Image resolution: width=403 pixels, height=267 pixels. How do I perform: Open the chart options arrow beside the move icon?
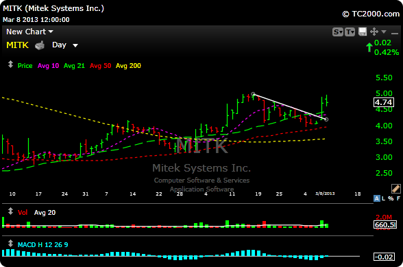pos(384,32)
